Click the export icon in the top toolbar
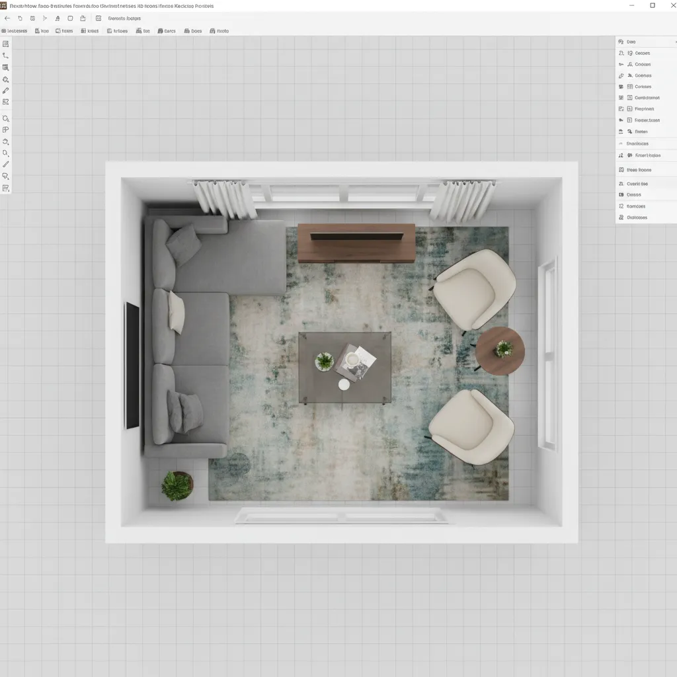This screenshot has height=677, width=677. (x=83, y=19)
